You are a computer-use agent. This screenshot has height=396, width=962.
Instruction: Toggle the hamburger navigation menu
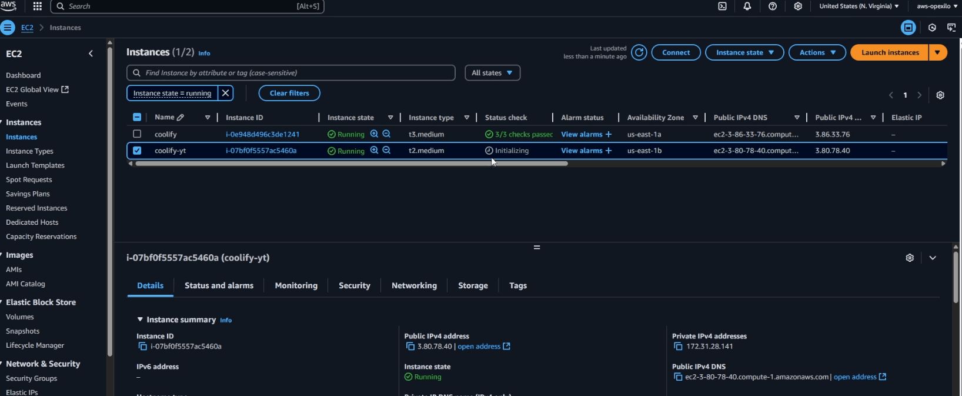(8, 28)
